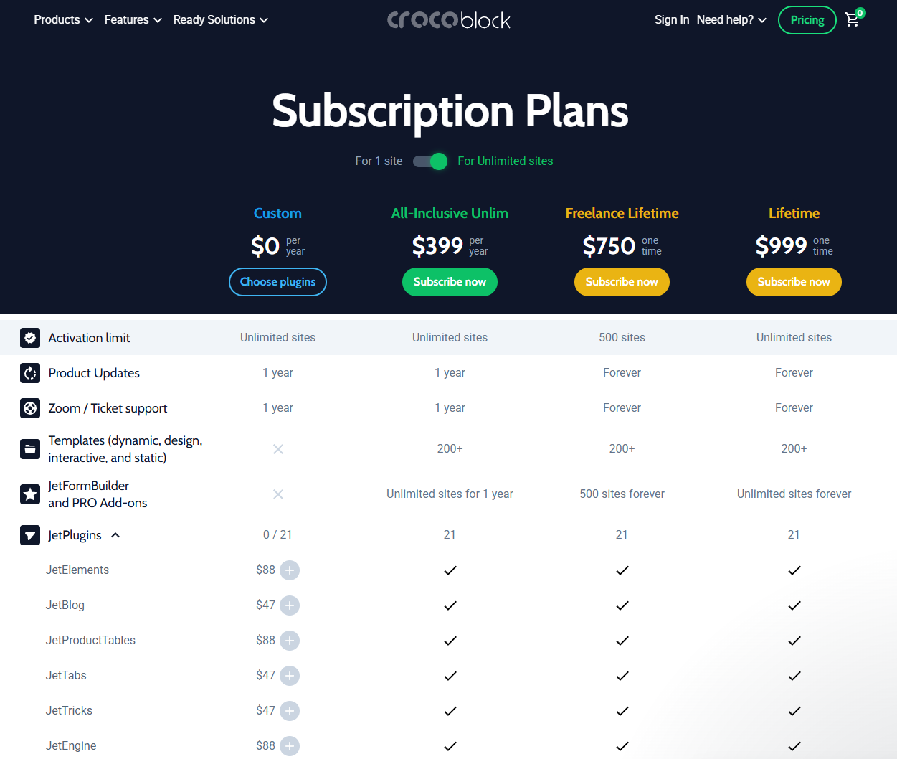Open the Features menu
The width and height of the screenshot is (897, 759).
[x=133, y=20]
